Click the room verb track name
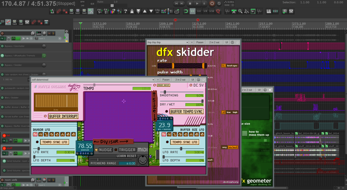The width and height of the screenshot is (347, 190). (x=11, y=180)
